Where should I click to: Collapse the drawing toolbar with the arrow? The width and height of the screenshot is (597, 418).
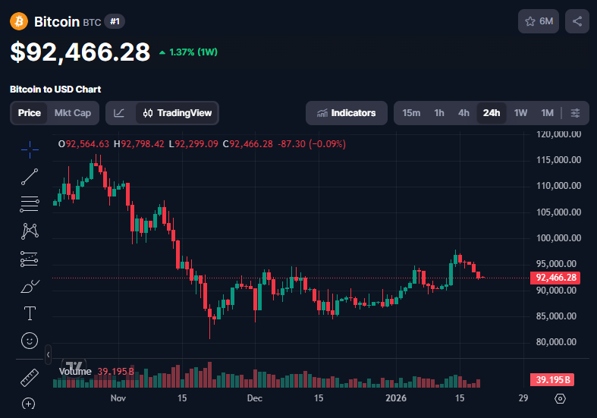(48, 354)
